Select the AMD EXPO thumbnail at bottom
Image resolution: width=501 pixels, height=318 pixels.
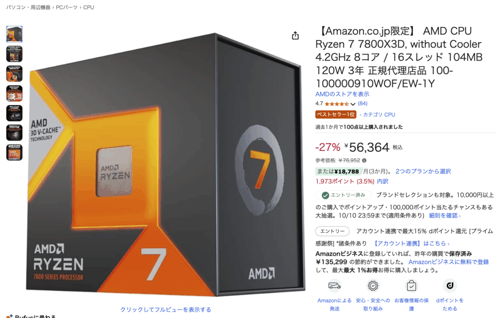click(14, 152)
